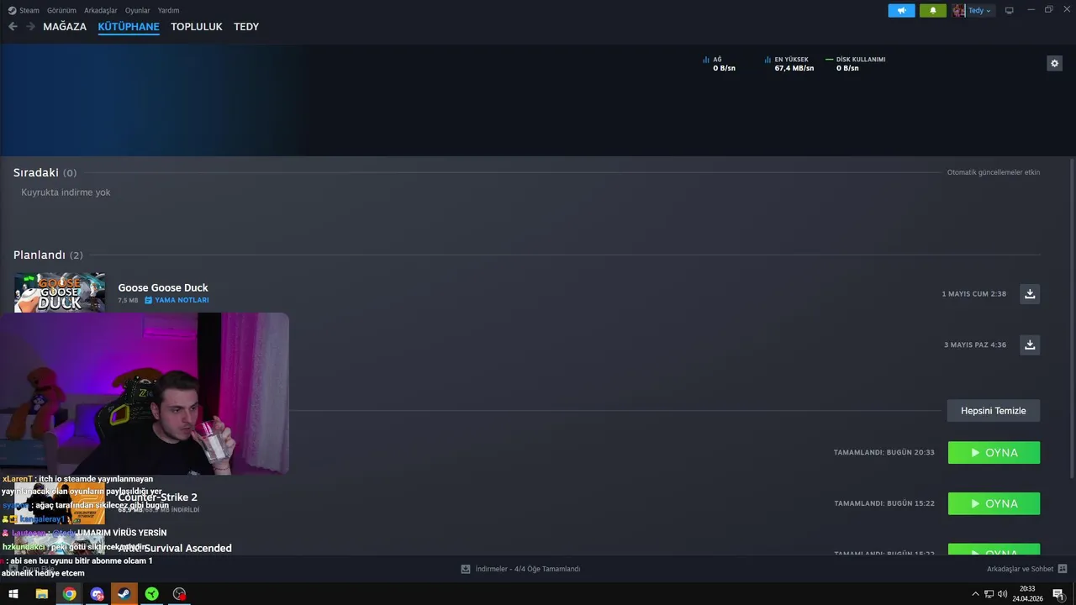Click the Goose Goose Duck title
The width and height of the screenshot is (1076, 605).
click(163, 287)
